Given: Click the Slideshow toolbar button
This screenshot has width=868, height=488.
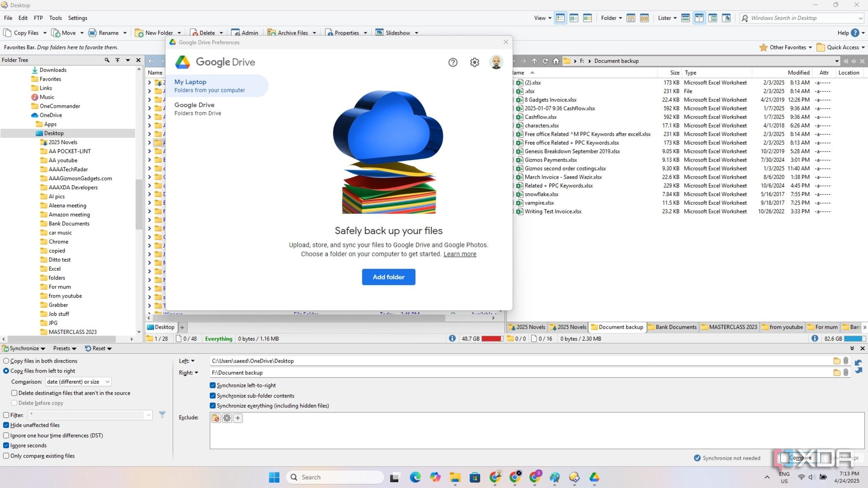Looking at the screenshot, I should coord(393,33).
